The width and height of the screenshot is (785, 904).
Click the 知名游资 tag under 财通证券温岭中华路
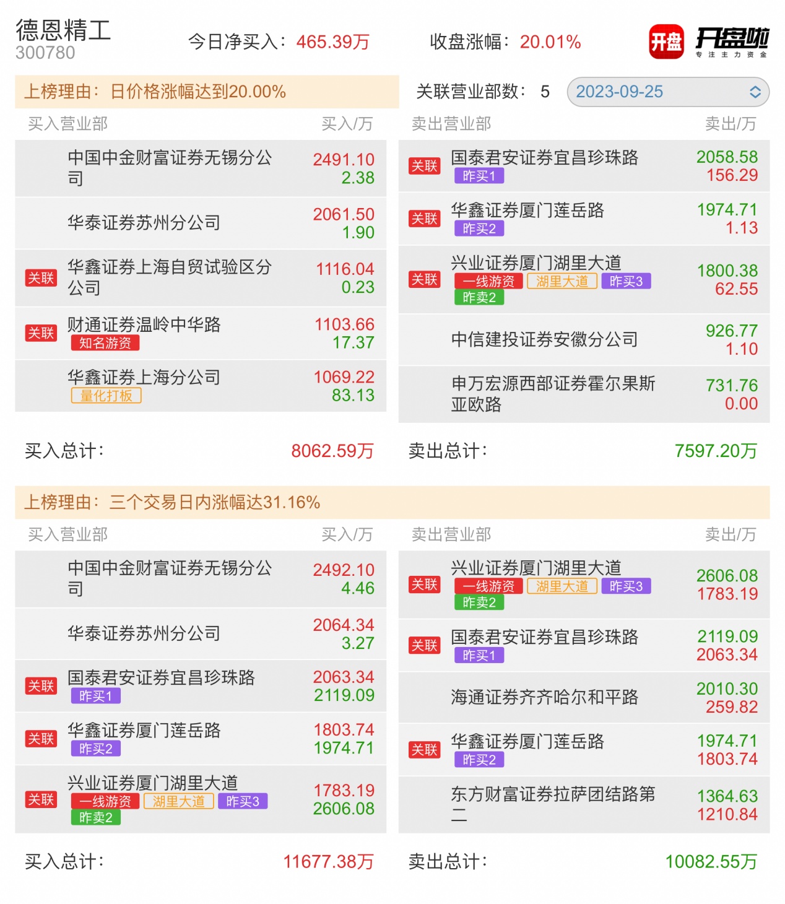click(105, 343)
